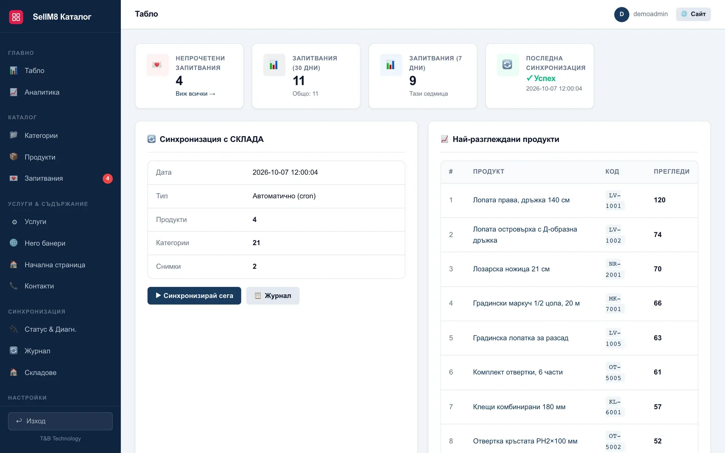725x453 pixels.
Task: Click the Сайт button in header
Action: (693, 14)
